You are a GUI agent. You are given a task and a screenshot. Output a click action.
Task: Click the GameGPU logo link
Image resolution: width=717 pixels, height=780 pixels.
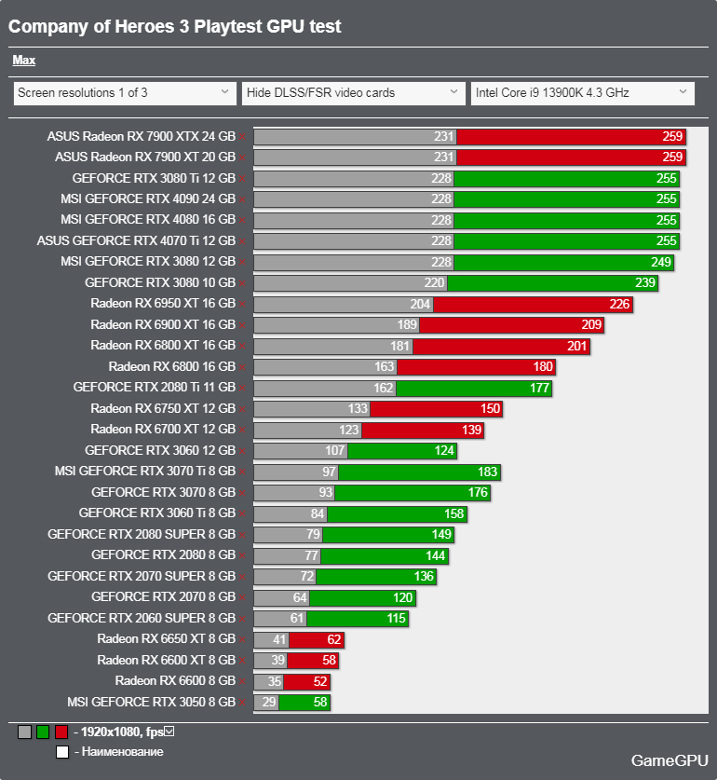[x=670, y=760]
